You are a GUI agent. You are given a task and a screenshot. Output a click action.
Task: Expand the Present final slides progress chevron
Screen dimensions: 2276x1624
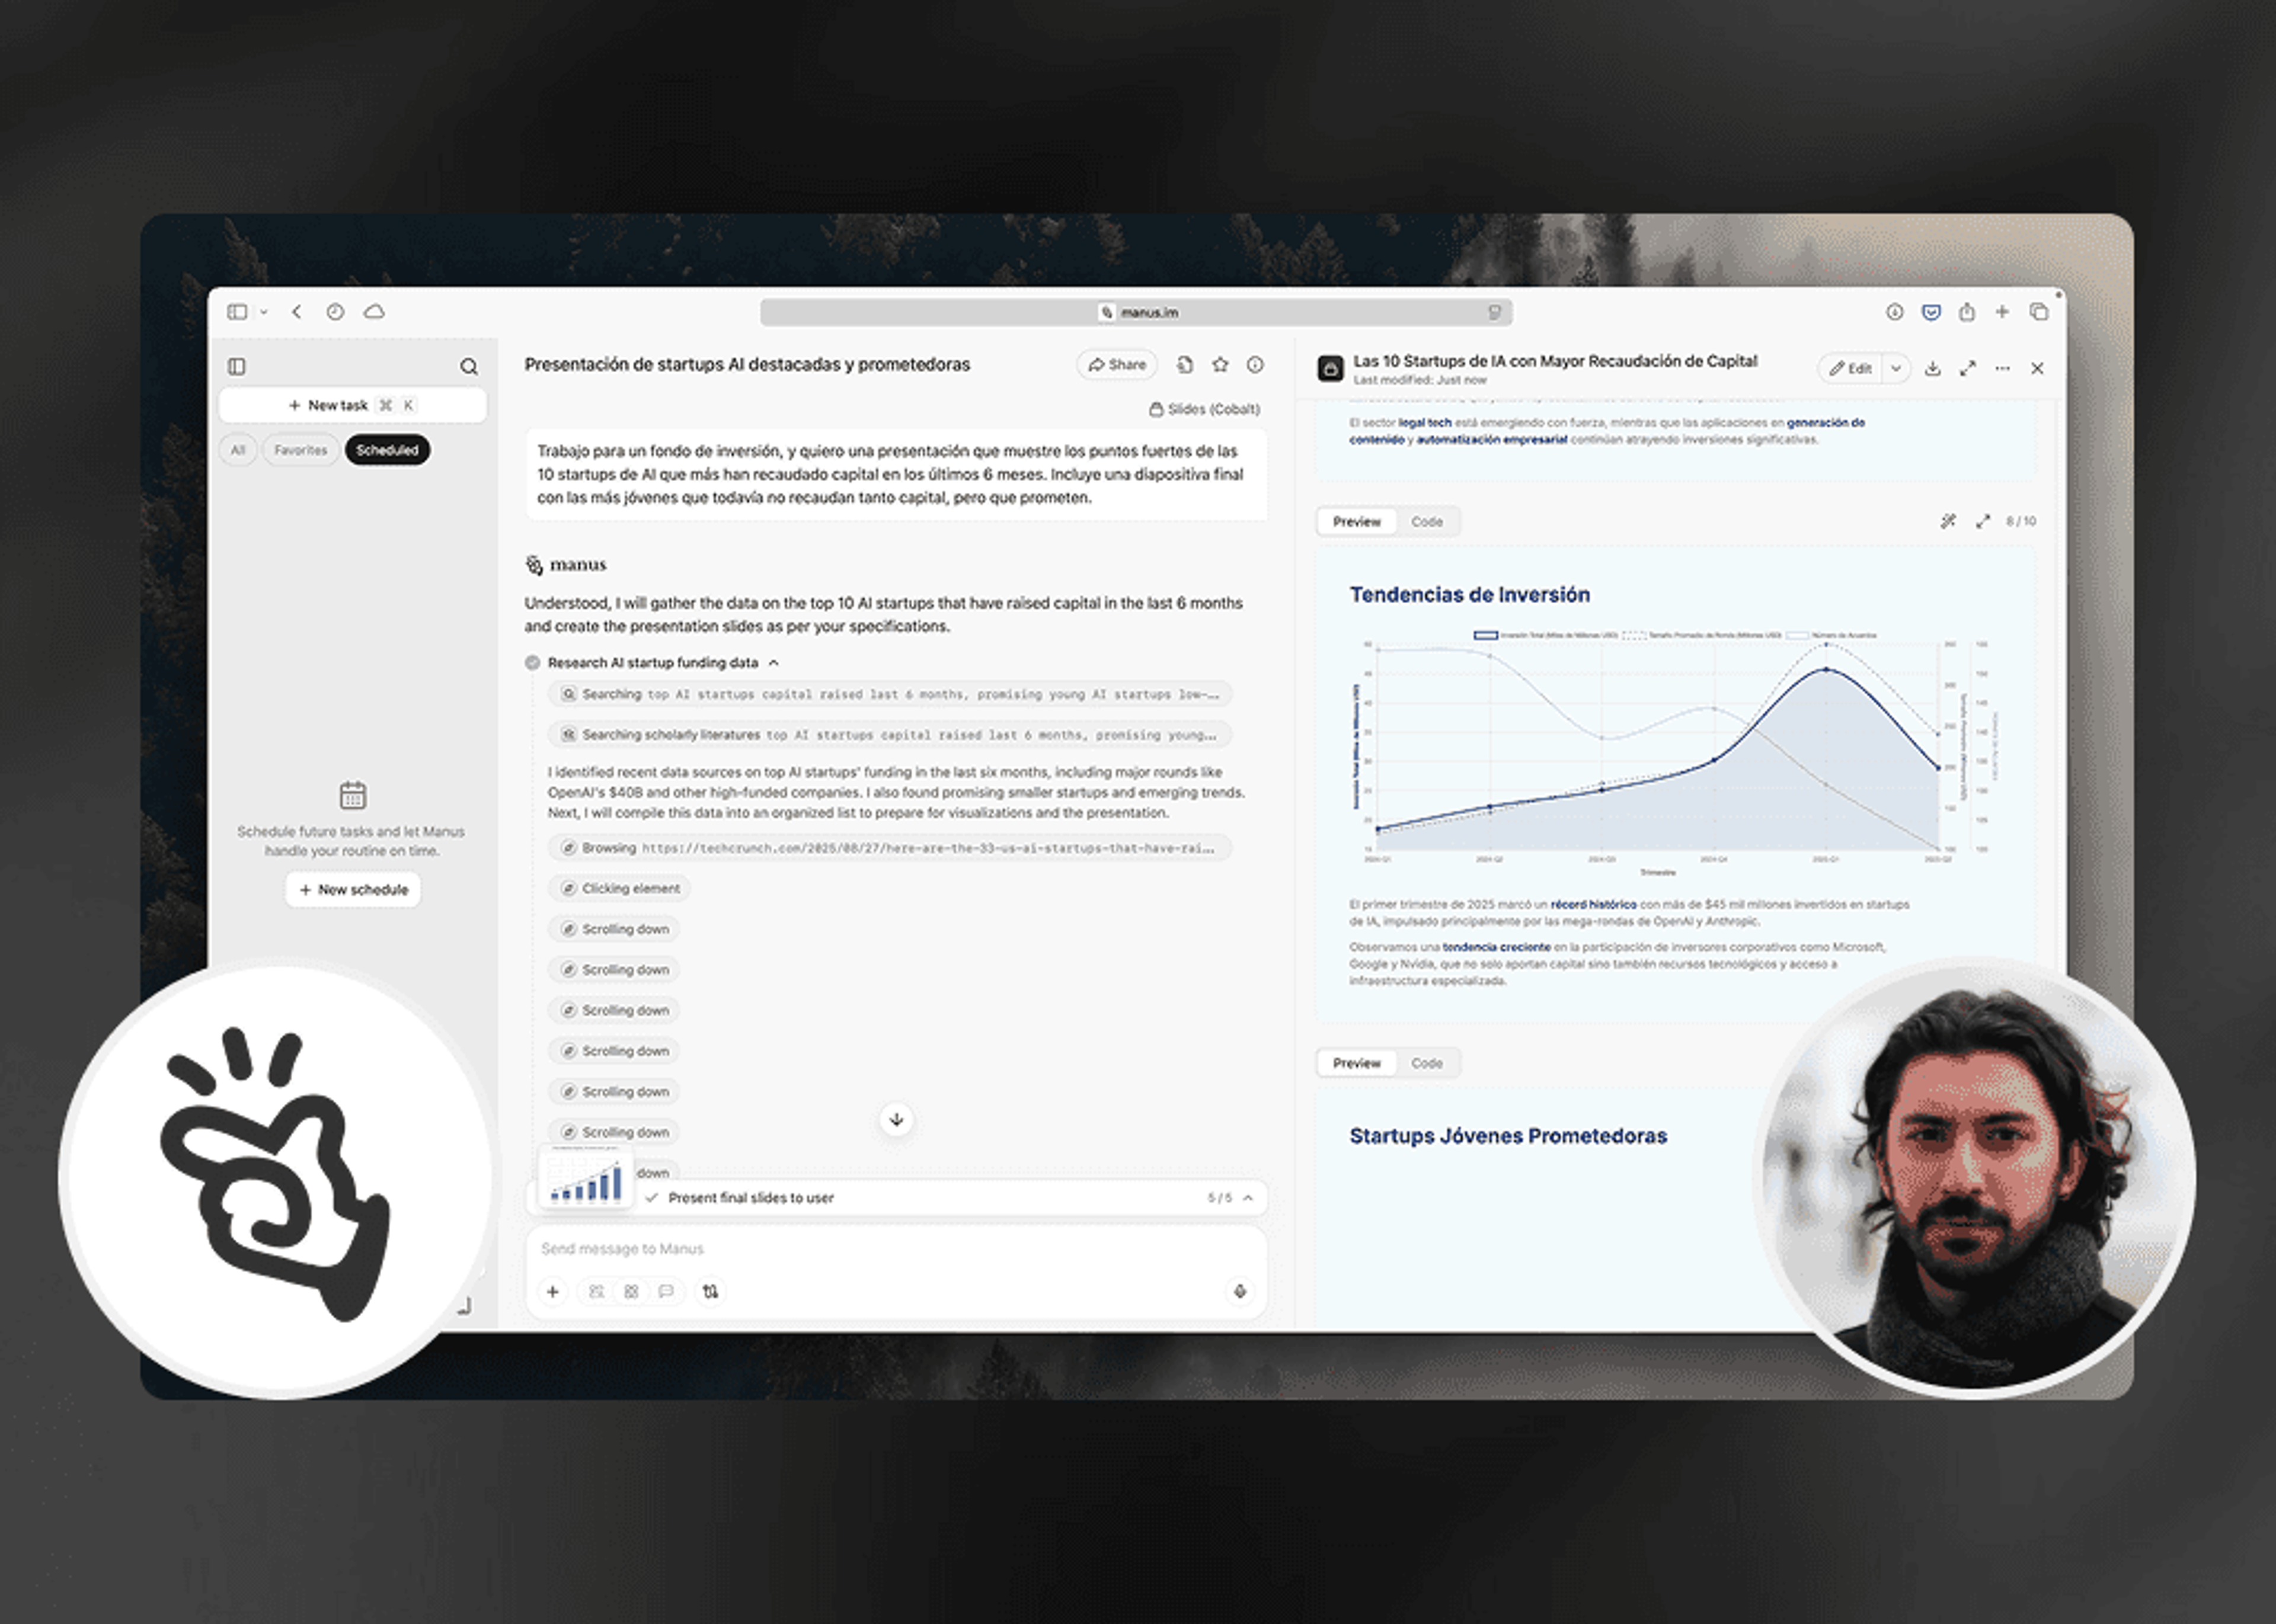(1248, 1197)
